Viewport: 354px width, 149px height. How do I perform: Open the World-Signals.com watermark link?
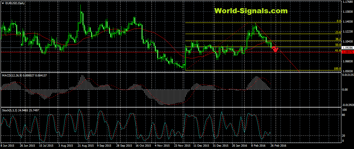tap(251, 11)
